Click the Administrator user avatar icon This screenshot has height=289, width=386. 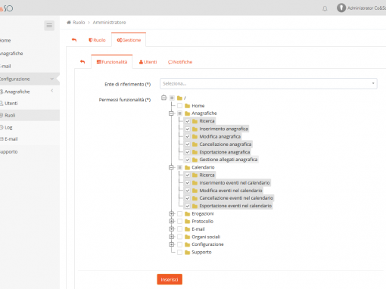point(341,8)
